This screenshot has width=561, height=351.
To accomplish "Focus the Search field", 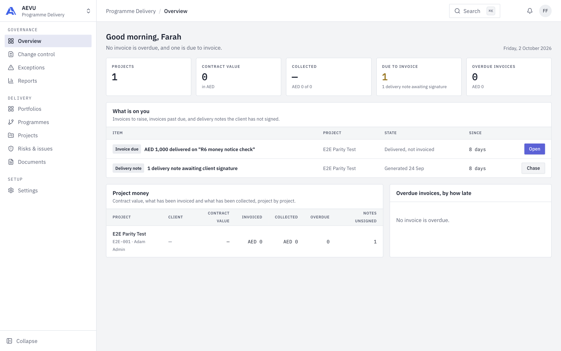I will pos(475,11).
